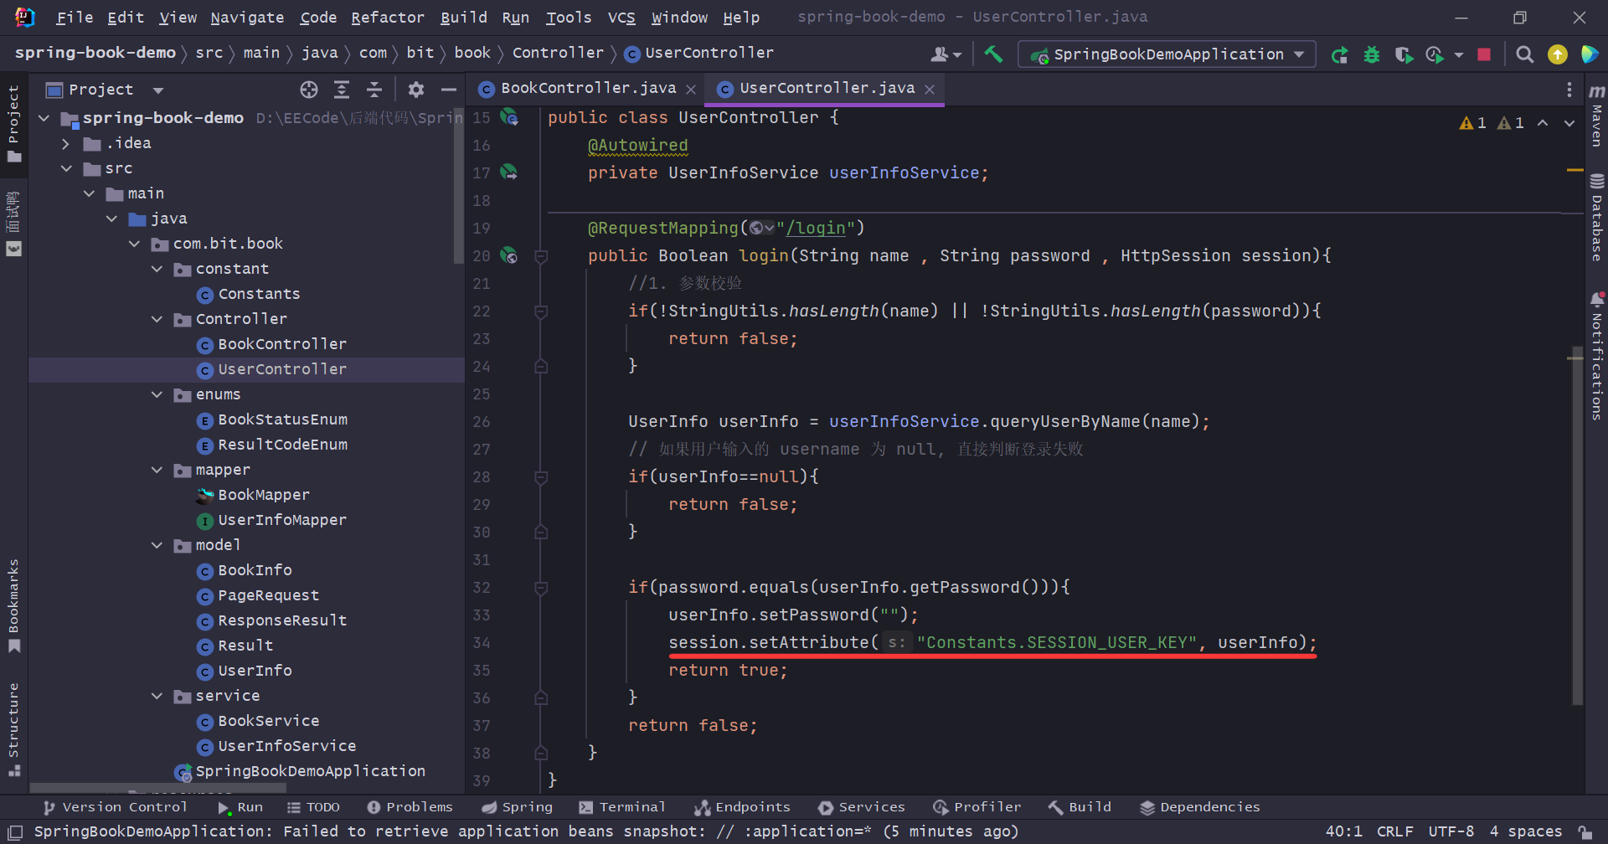This screenshot has width=1608, height=844.
Task: Open editor tab options three-dot menu
Action: [x=1569, y=90]
